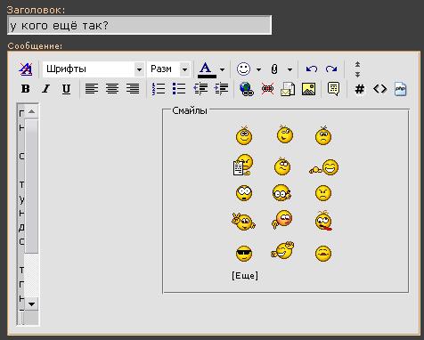Screen dimensions: 424x340
Task: Insert the crazy tongue-out smiley
Action: tap(323, 221)
